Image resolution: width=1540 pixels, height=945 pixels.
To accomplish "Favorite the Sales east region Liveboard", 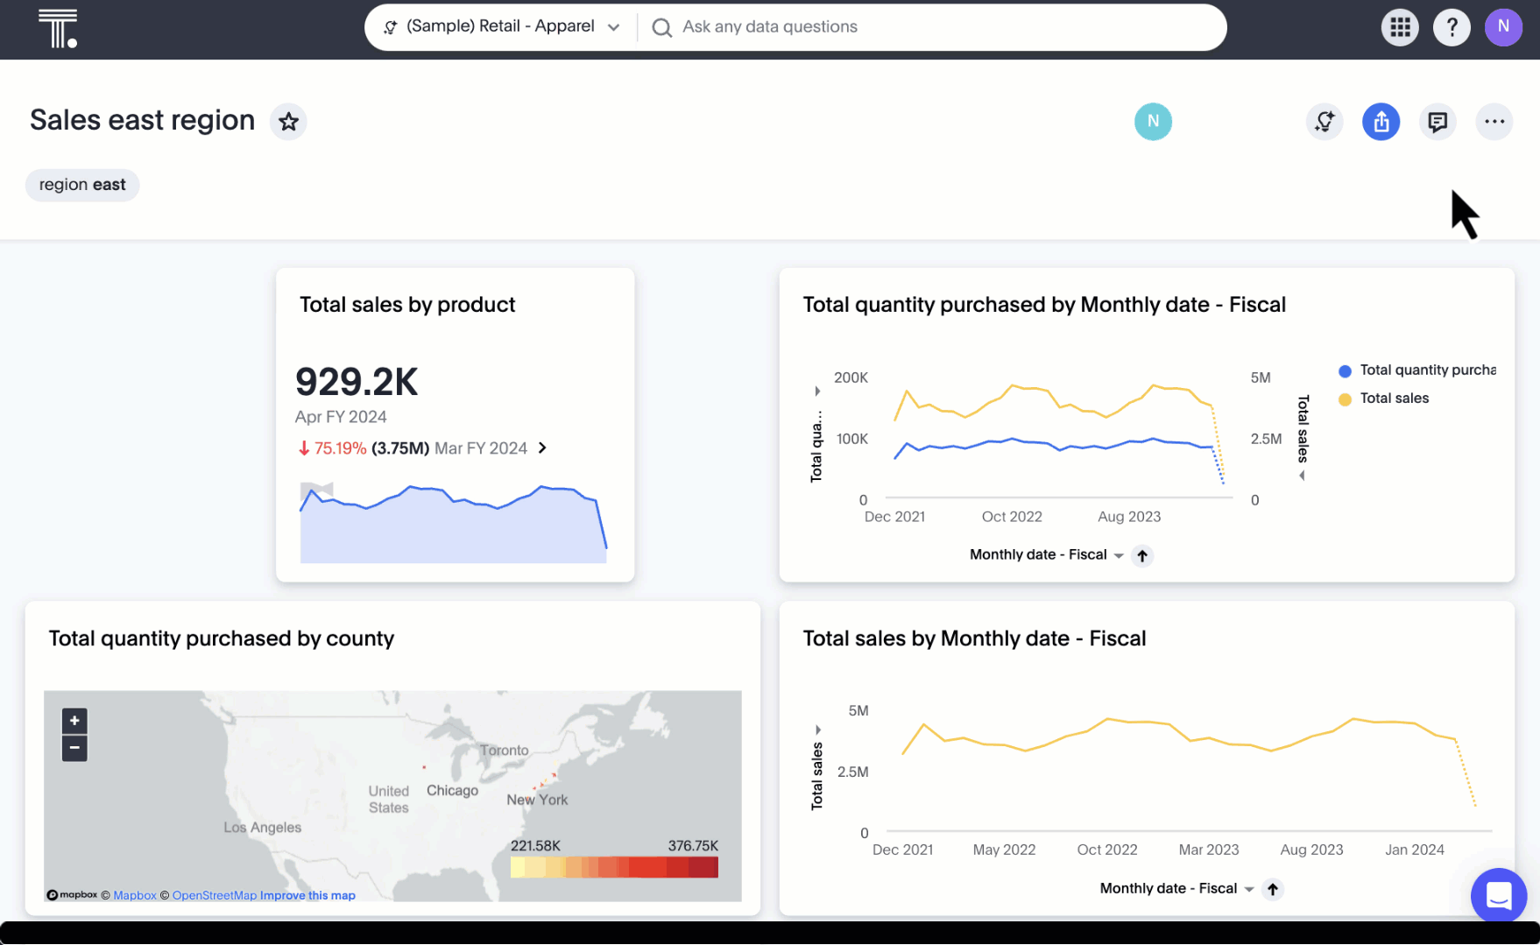I will (288, 122).
